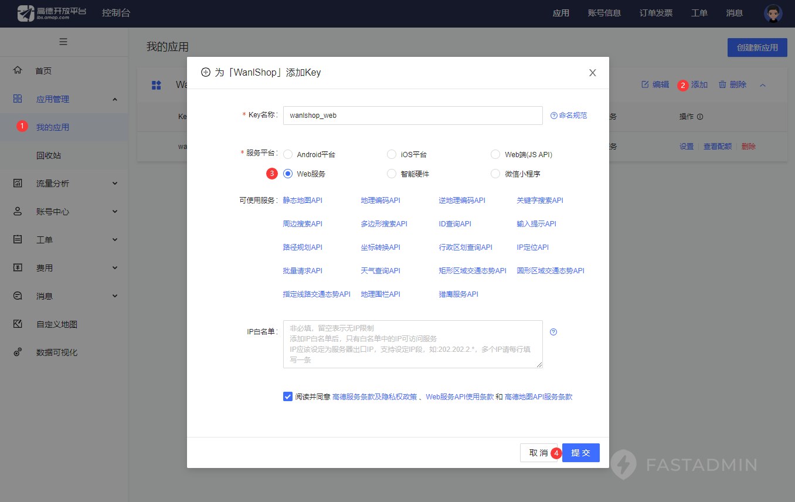Click the 逆地理编码API link
Image resolution: width=795 pixels, height=502 pixels.
coord(462,201)
